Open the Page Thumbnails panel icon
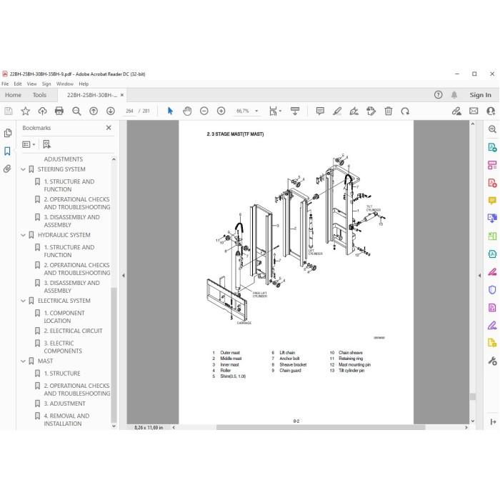Screen dimensions: 500x500 pos(8,133)
